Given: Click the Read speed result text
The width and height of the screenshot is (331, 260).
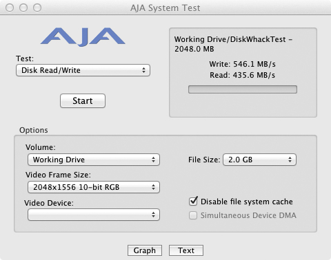Looking at the screenshot, I should [x=243, y=75].
